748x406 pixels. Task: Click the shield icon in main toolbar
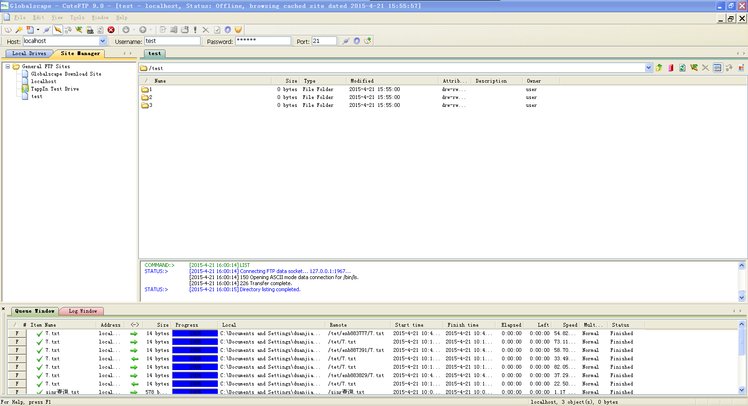point(238,29)
